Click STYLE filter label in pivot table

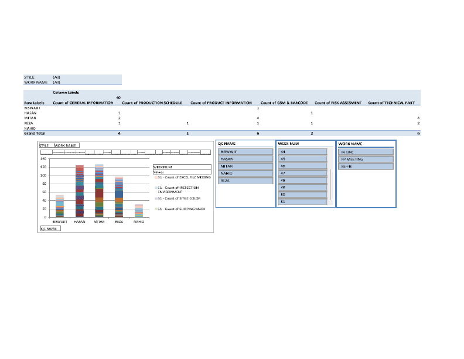29,77
